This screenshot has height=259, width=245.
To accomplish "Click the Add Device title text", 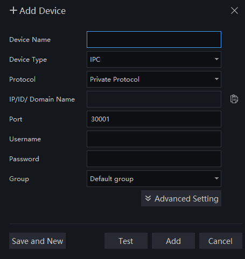I will 43,11.
